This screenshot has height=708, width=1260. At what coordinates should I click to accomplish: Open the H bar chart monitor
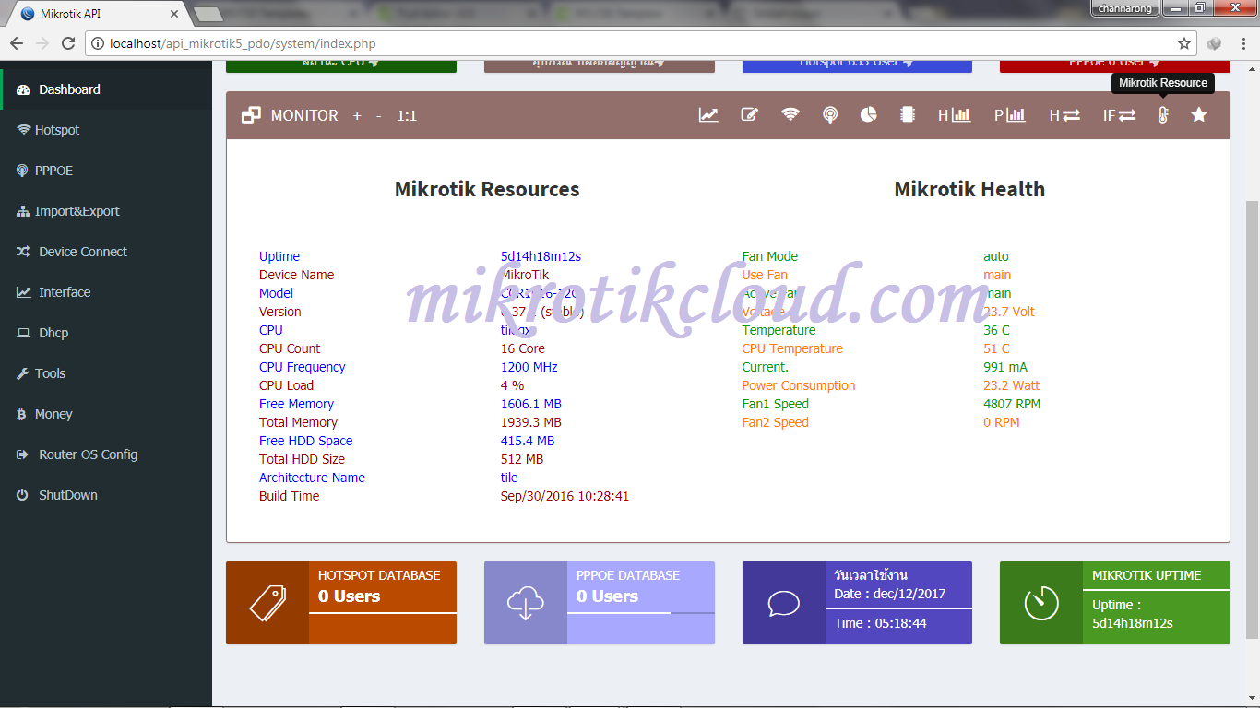[955, 115]
